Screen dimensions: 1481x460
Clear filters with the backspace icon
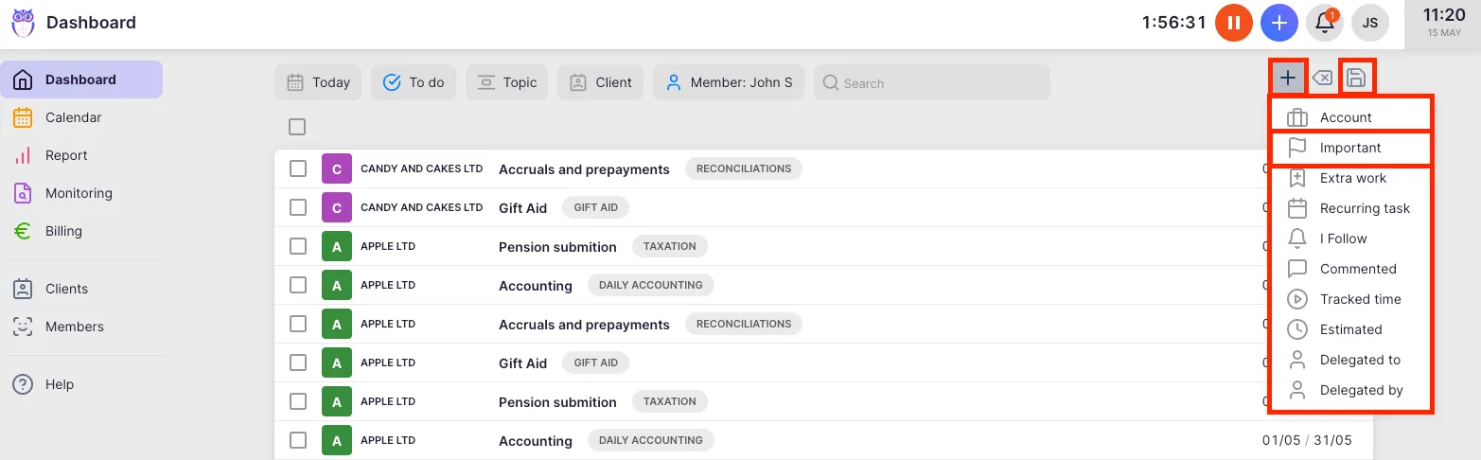(x=1322, y=78)
